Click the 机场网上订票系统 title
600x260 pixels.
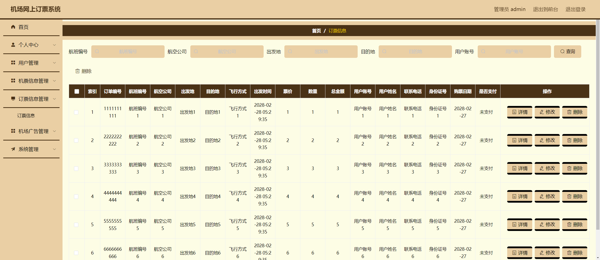[36, 9]
